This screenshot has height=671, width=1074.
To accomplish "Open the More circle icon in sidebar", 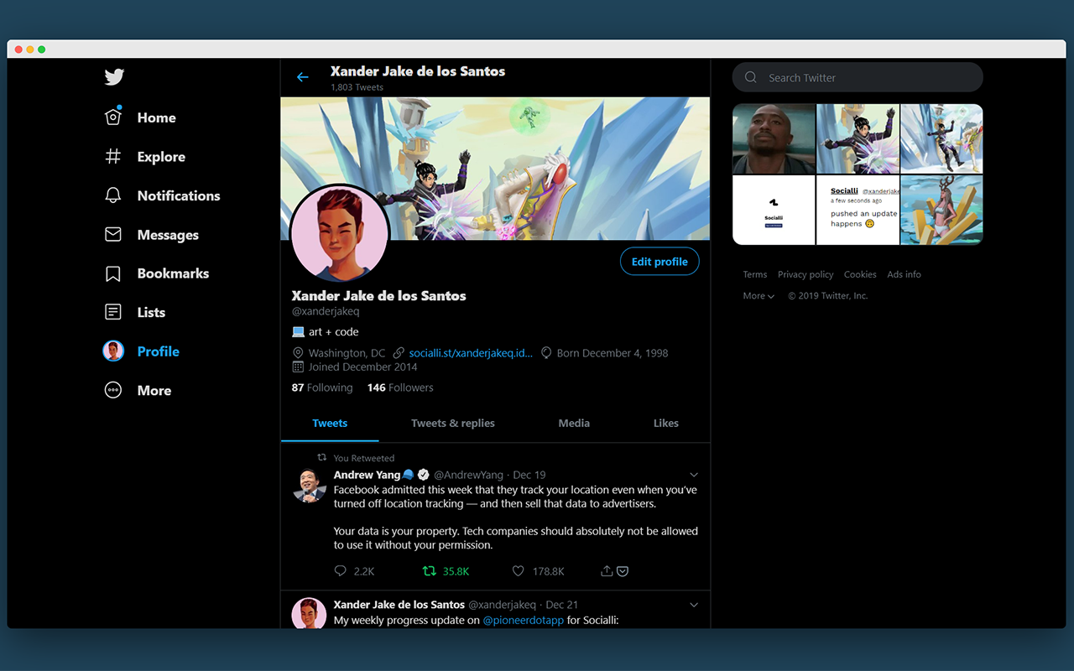I will click(113, 390).
